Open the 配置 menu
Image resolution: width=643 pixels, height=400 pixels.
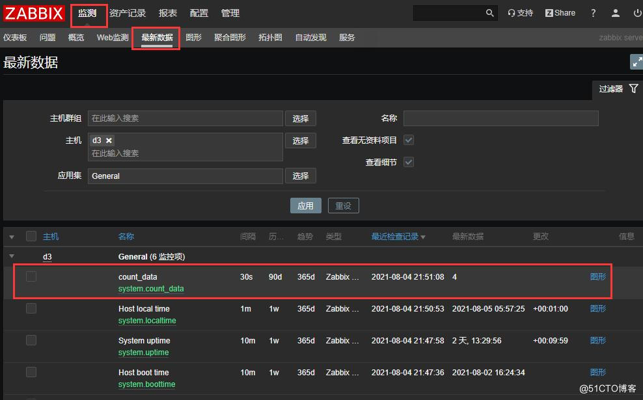tap(199, 13)
